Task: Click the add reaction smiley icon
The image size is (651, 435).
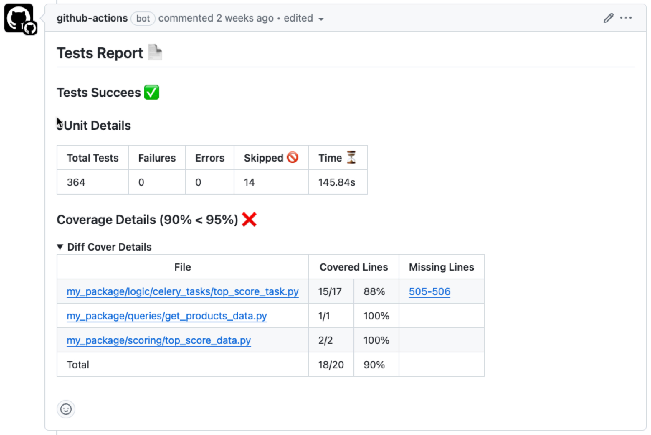Action: (x=66, y=409)
